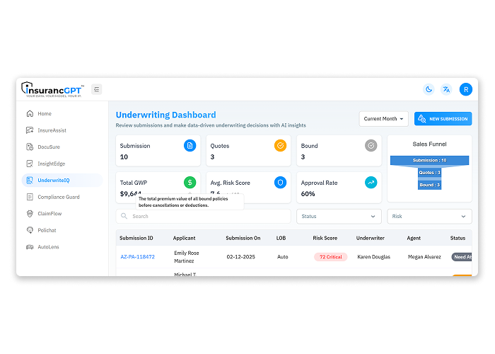Image resolution: width=495 pixels, height=354 pixels.
Task: Click the user avatar R icon
Action: point(465,89)
